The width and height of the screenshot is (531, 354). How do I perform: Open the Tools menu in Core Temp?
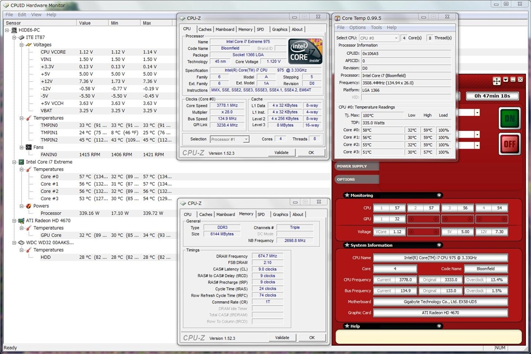click(x=376, y=27)
